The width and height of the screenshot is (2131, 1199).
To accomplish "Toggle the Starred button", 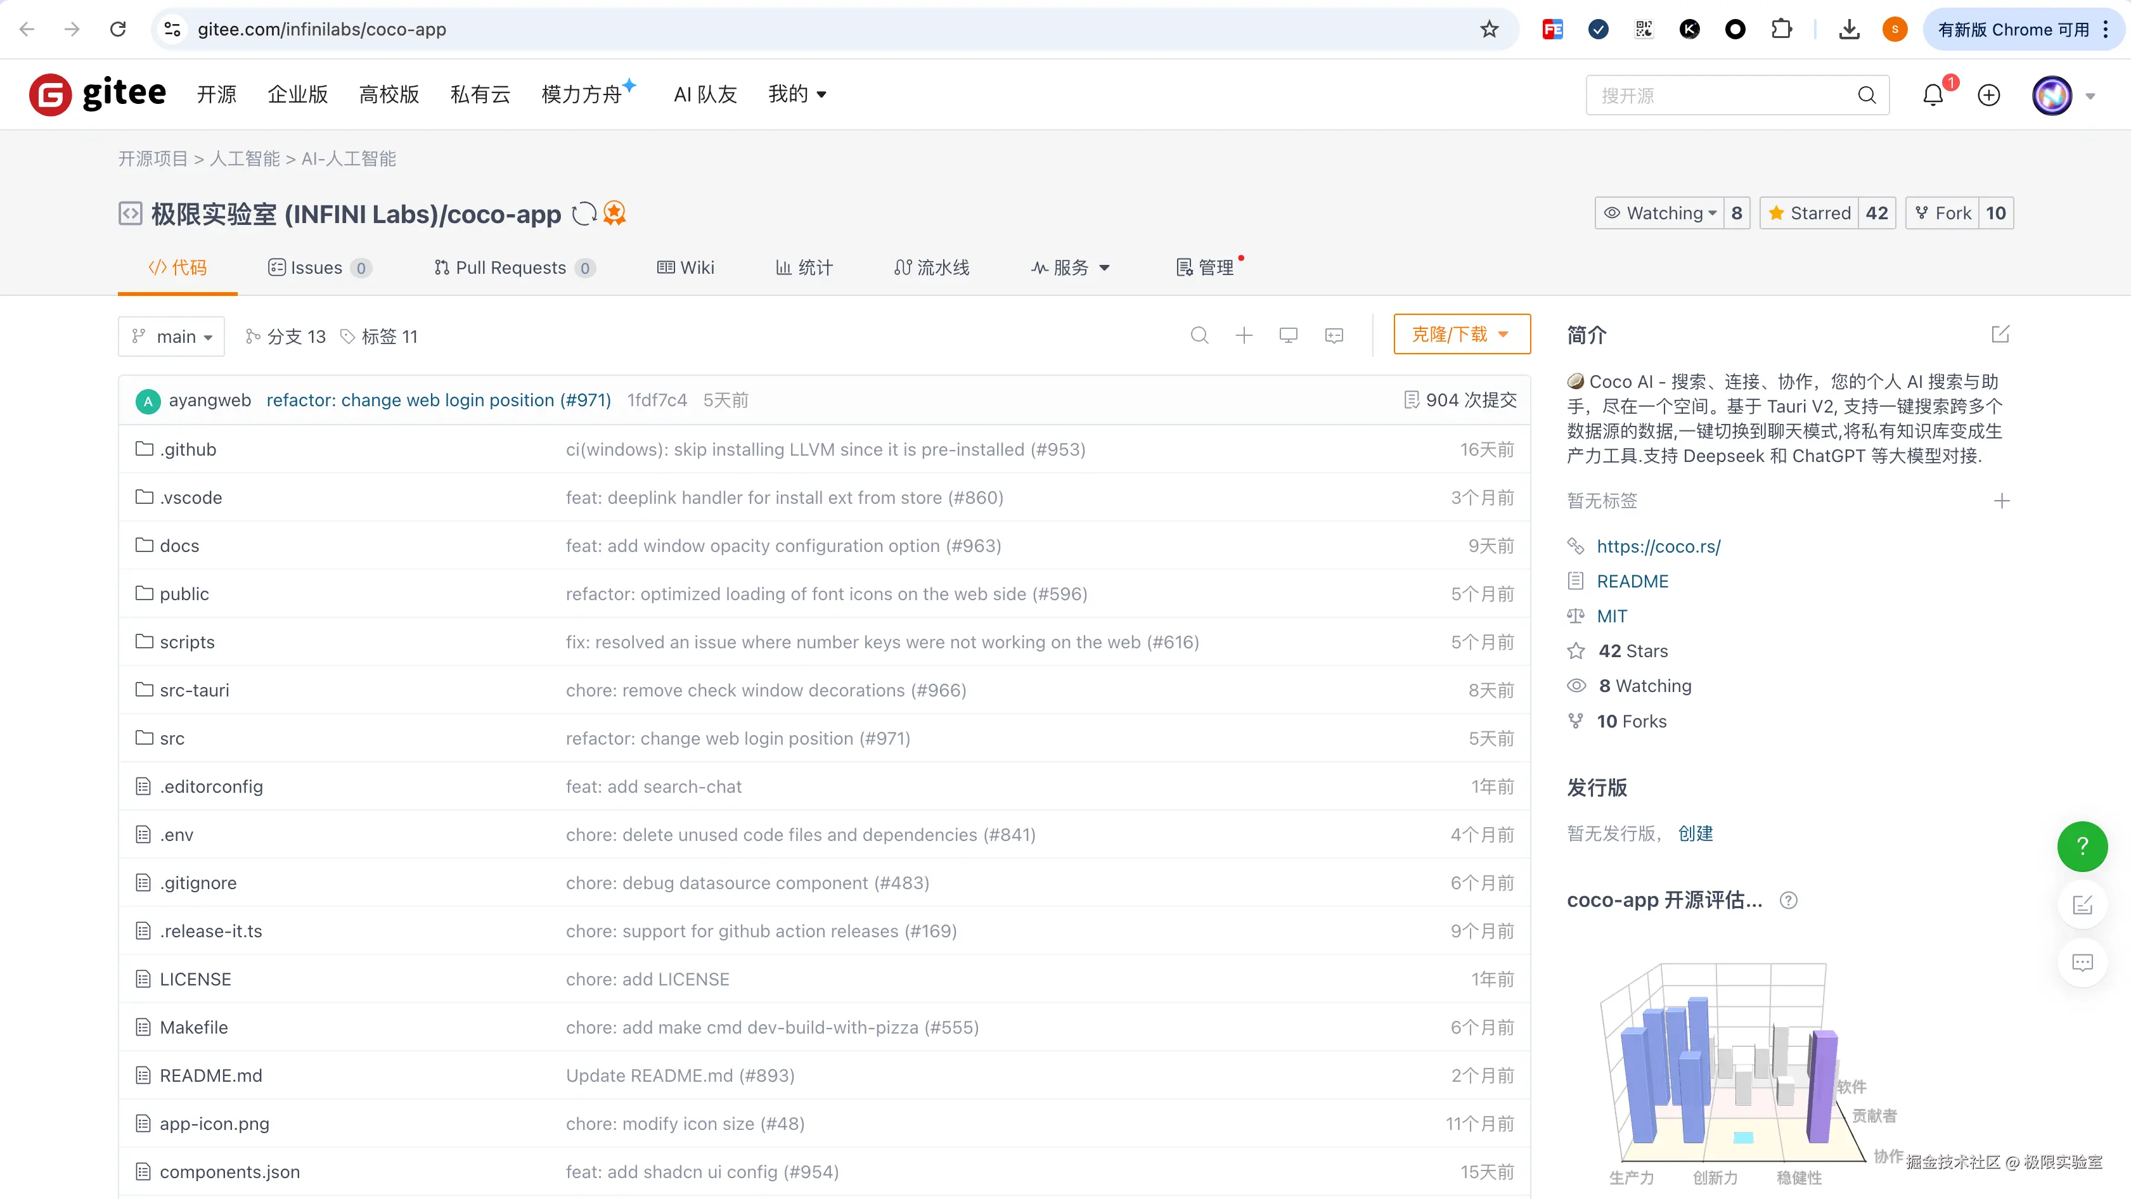I will coord(1809,214).
